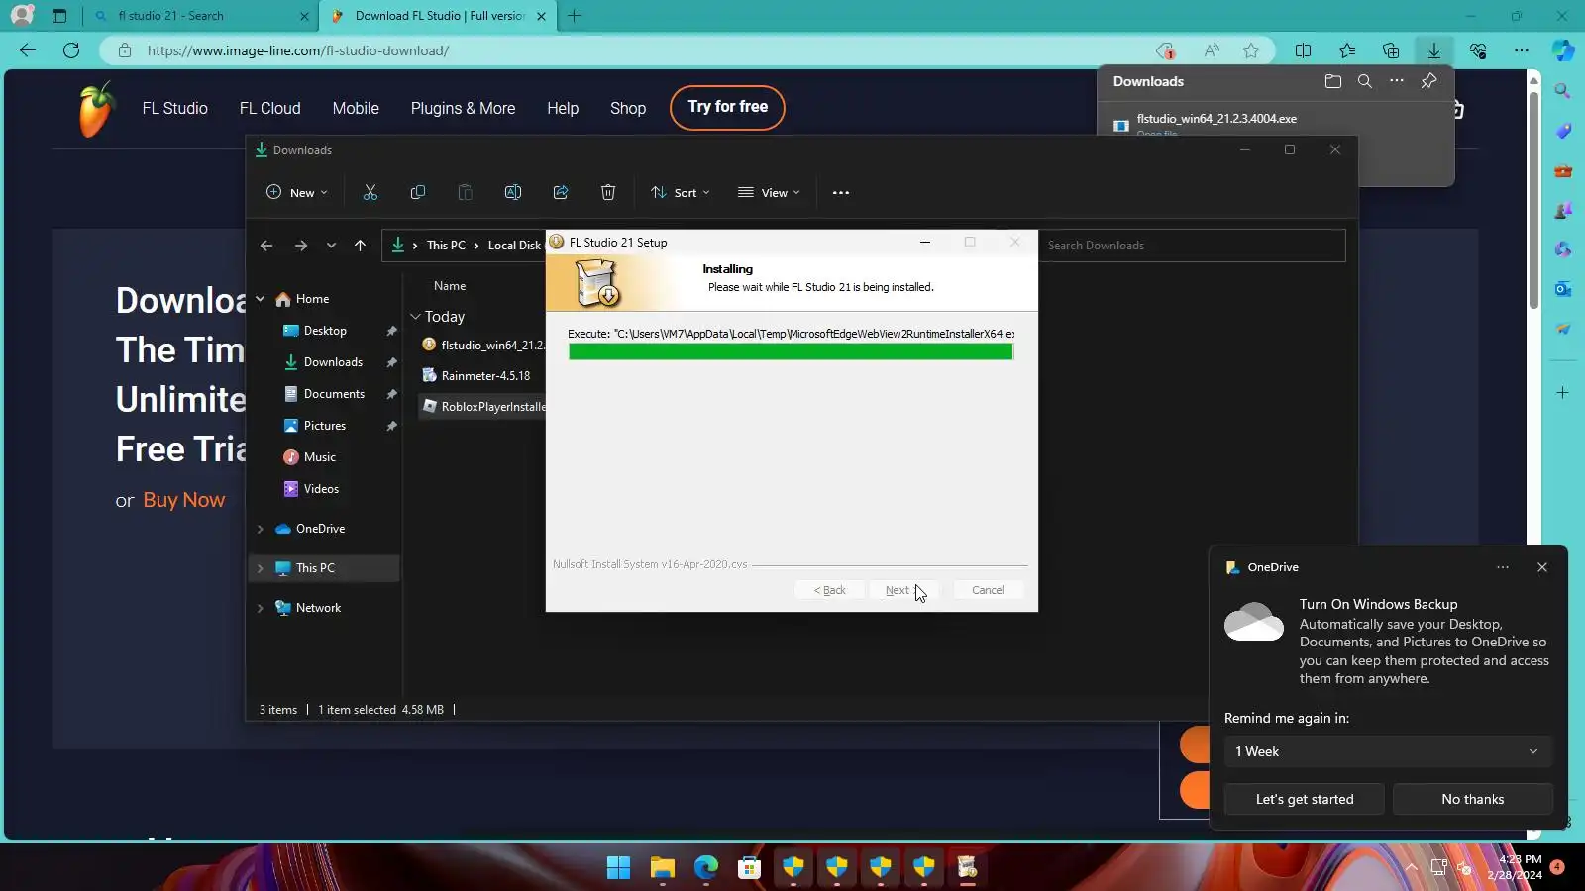This screenshot has height=891, width=1585.
Task: Open Microsoft Store from the taskbar
Action: (750, 868)
